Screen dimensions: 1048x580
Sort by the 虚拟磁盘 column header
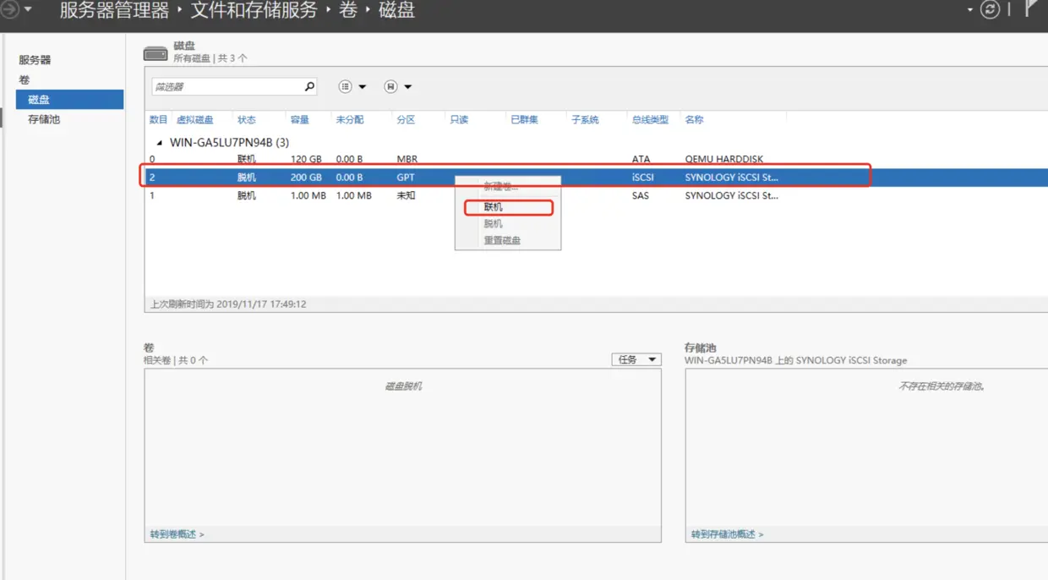pos(194,120)
